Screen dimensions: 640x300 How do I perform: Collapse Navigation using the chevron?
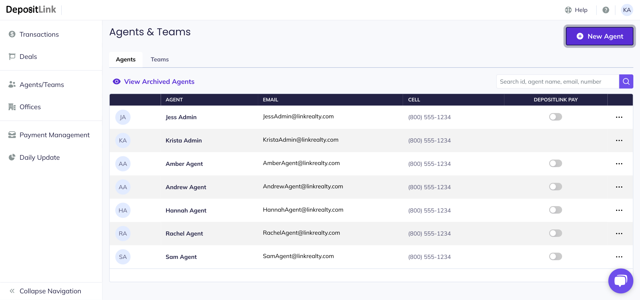click(12, 291)
